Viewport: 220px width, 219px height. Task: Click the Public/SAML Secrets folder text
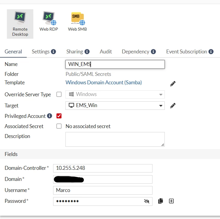coord(88,74)
